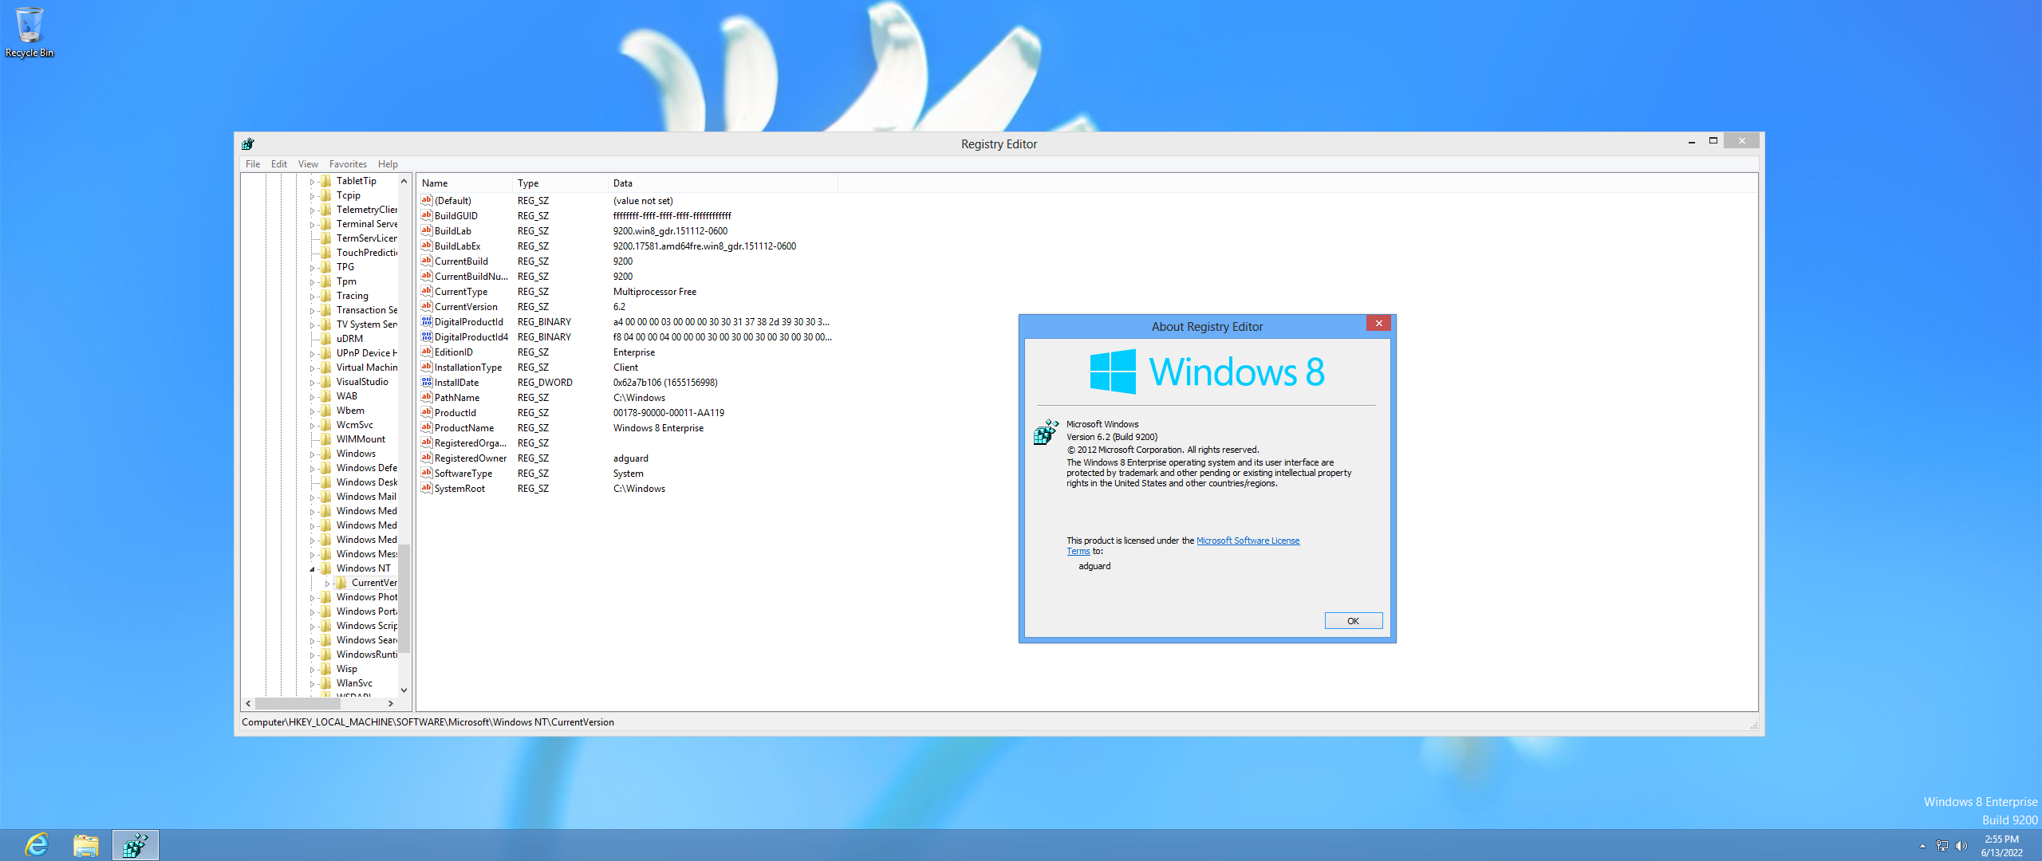Expand the TabletTip tree node
Viewport: 2042px width, 861px height.
[313, 181]
